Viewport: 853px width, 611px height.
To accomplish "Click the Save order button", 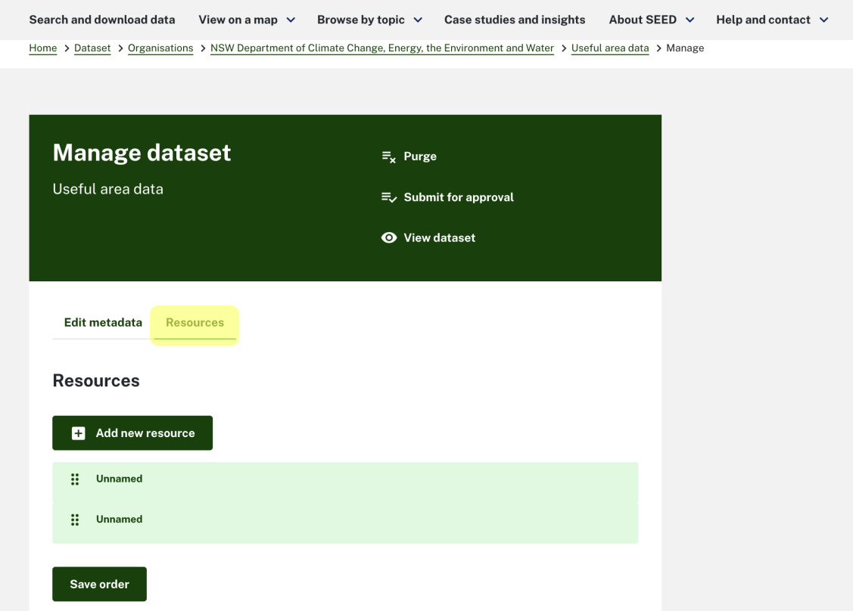I will coord(100,585).
